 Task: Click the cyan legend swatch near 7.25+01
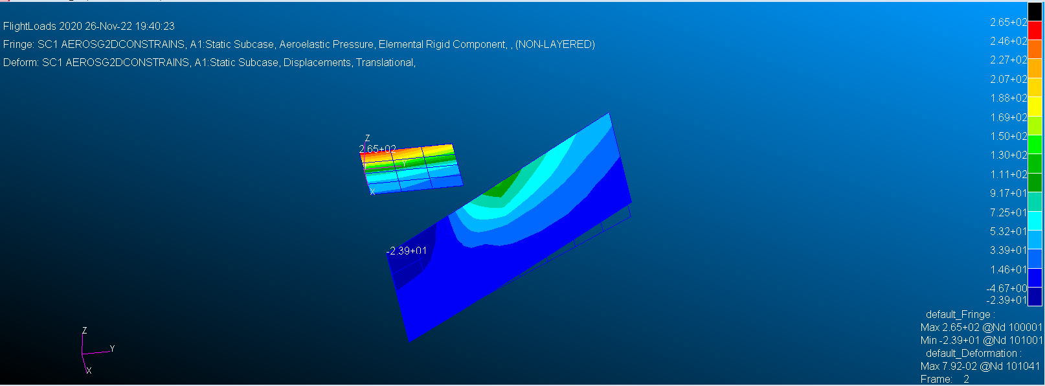[1035, 221]
